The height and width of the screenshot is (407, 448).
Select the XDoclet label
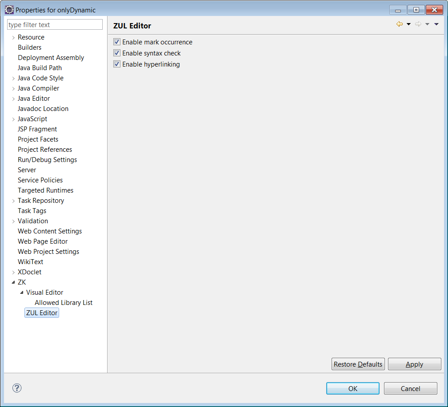[29, 272]
